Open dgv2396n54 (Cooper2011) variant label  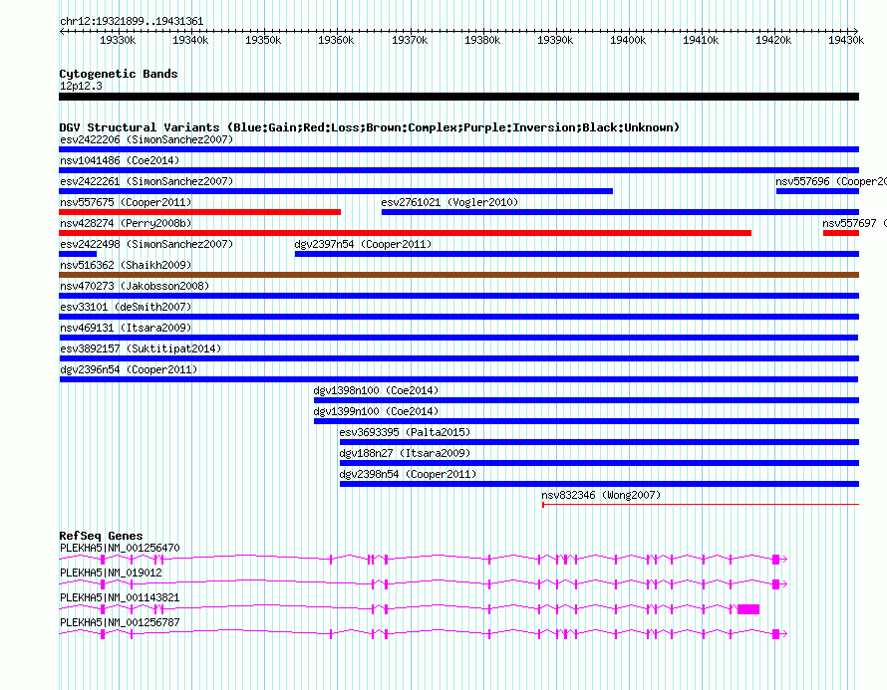tap(129, 369)
